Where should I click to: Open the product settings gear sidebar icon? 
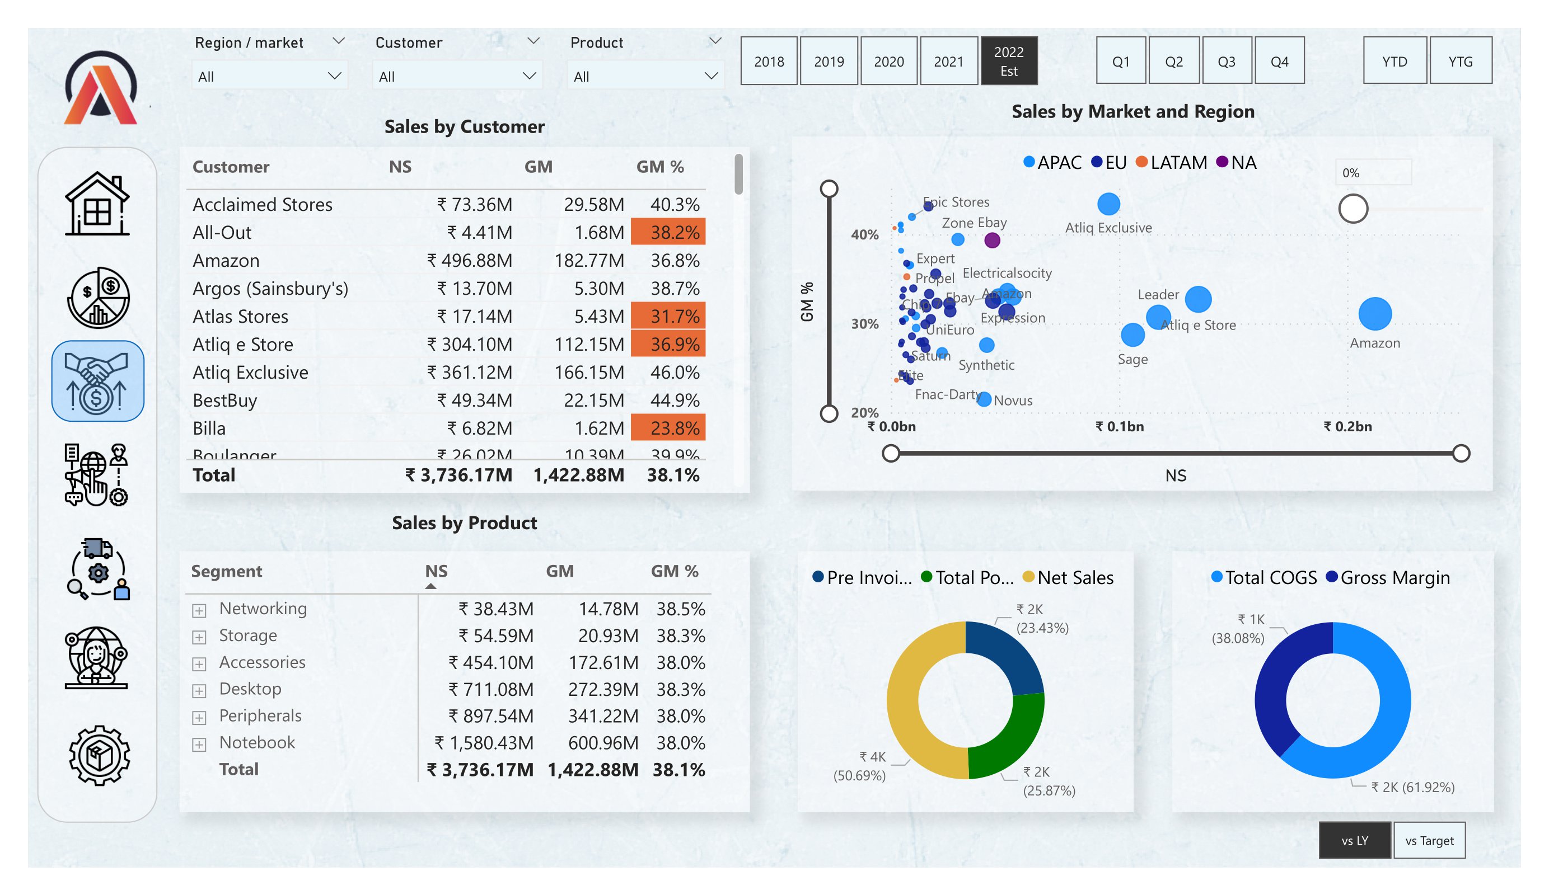tap(99, 756)
